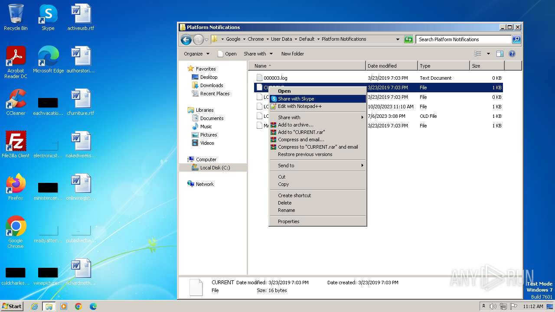The width and height of the screenshot is (555, 312).
Task: Expand the Share with submenu
Action: coord(317,117)
